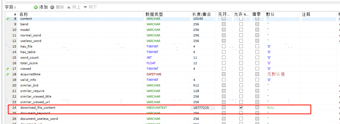Click the index key icon beside viewed row
This screenshot has height=124, width=340.
click(x=8, y=69)
